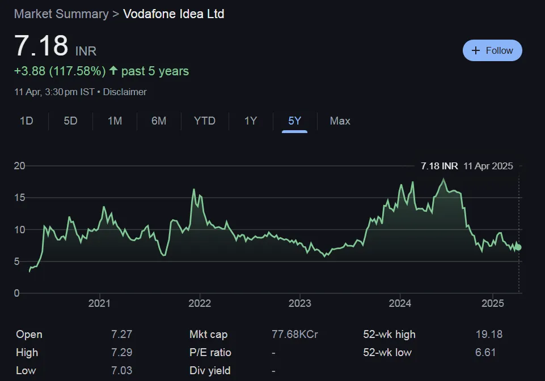Click the Follow button
Screen dimensions: 545x381
pos(492,50)
